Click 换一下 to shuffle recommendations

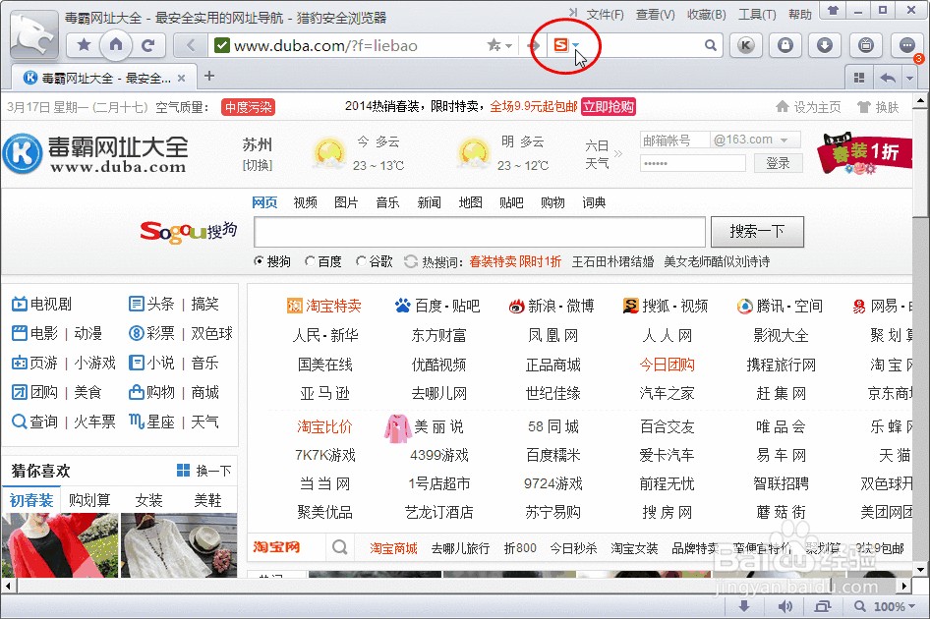(x=204, y=471)
